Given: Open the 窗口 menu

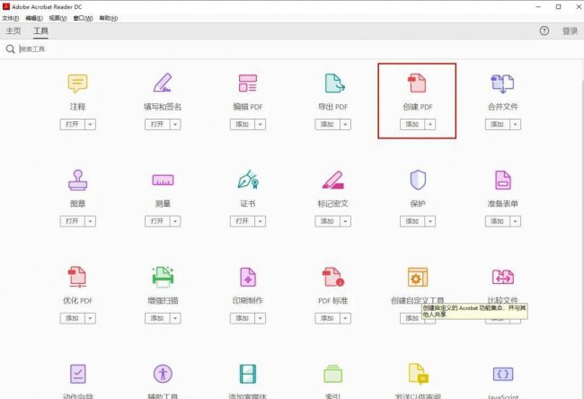Looking at the screenshot, I should [83, 18].
